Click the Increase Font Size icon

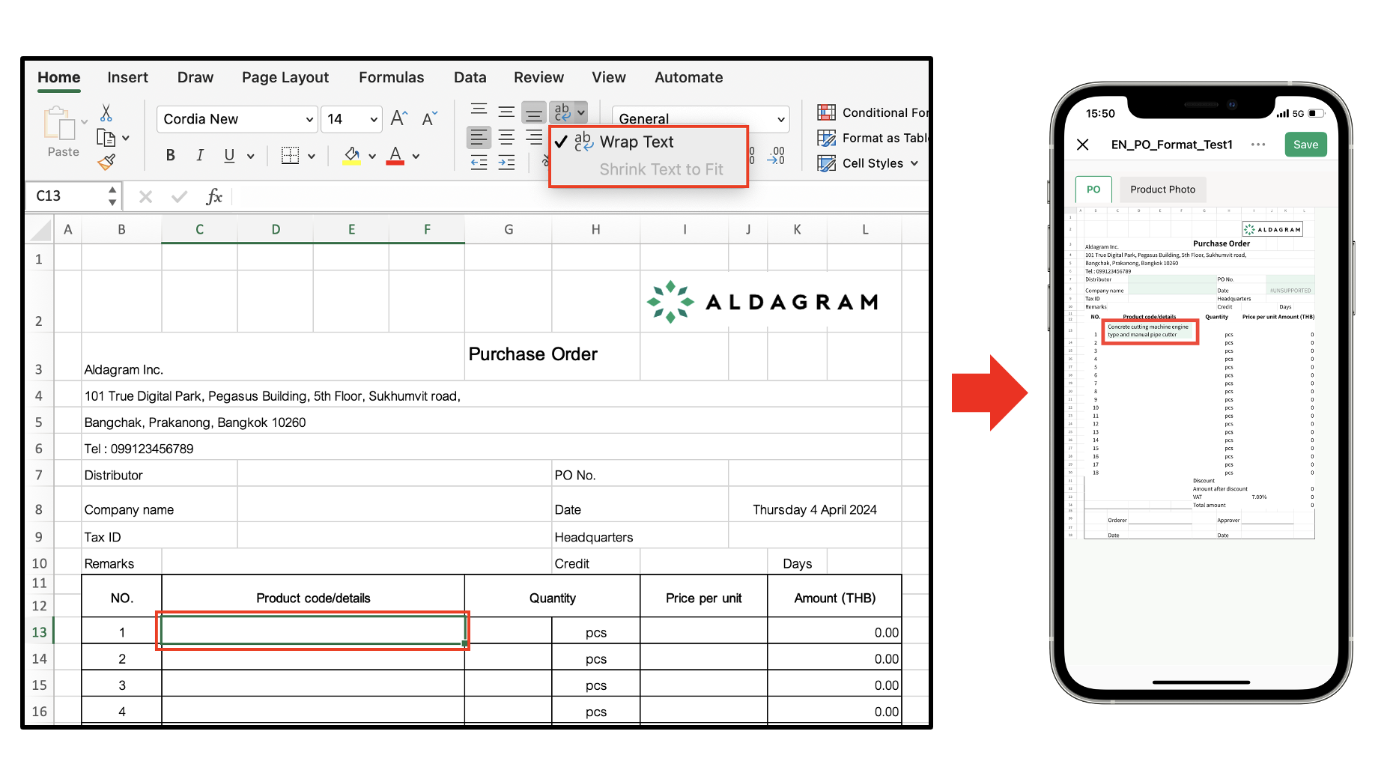(399, 118)
